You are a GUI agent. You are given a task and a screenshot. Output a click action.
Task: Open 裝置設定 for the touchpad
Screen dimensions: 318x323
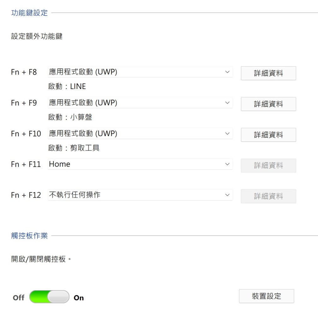[266, 296]
